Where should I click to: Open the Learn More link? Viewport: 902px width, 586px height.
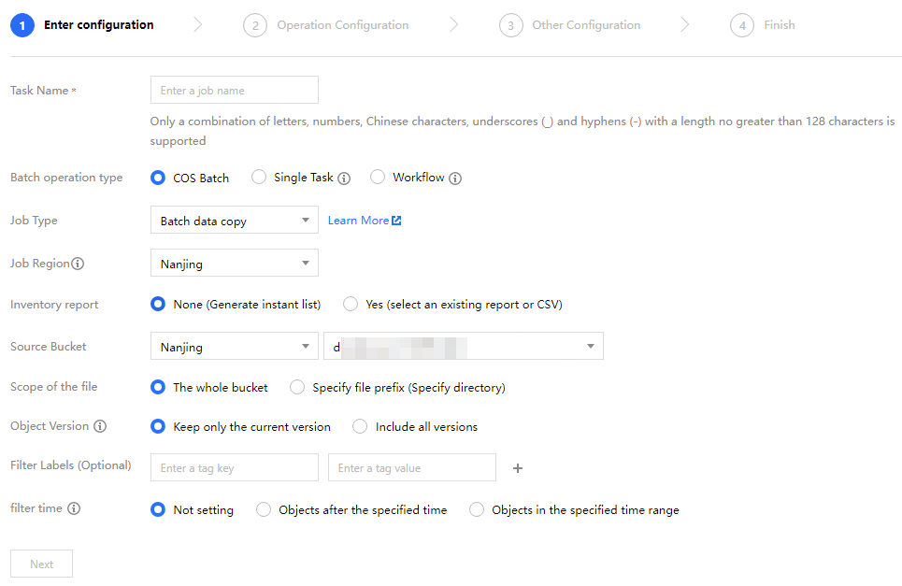click(x=364, y=221)
